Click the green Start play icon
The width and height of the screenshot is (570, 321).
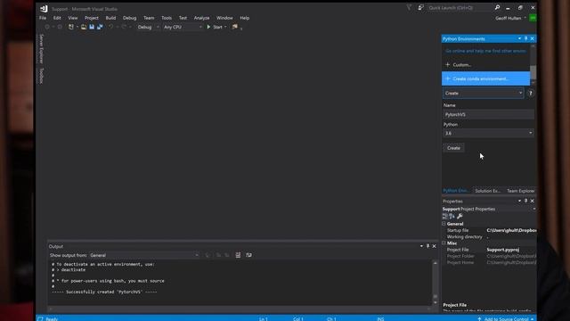point(208,27)
